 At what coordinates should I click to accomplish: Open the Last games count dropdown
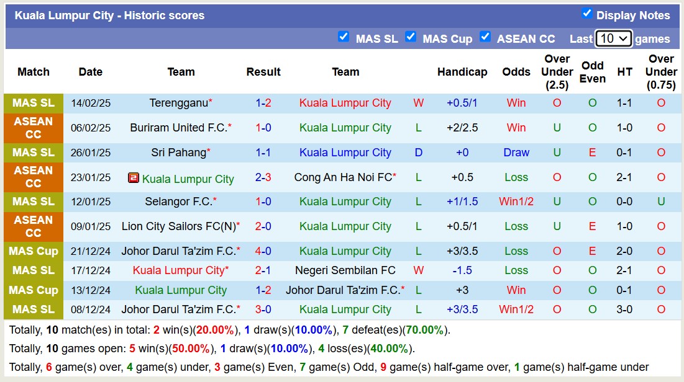click(613, 38)
